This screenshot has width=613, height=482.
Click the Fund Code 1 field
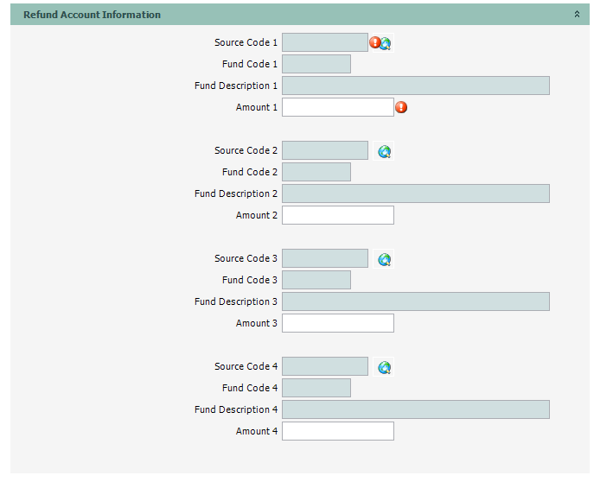[x=316, y=64]
